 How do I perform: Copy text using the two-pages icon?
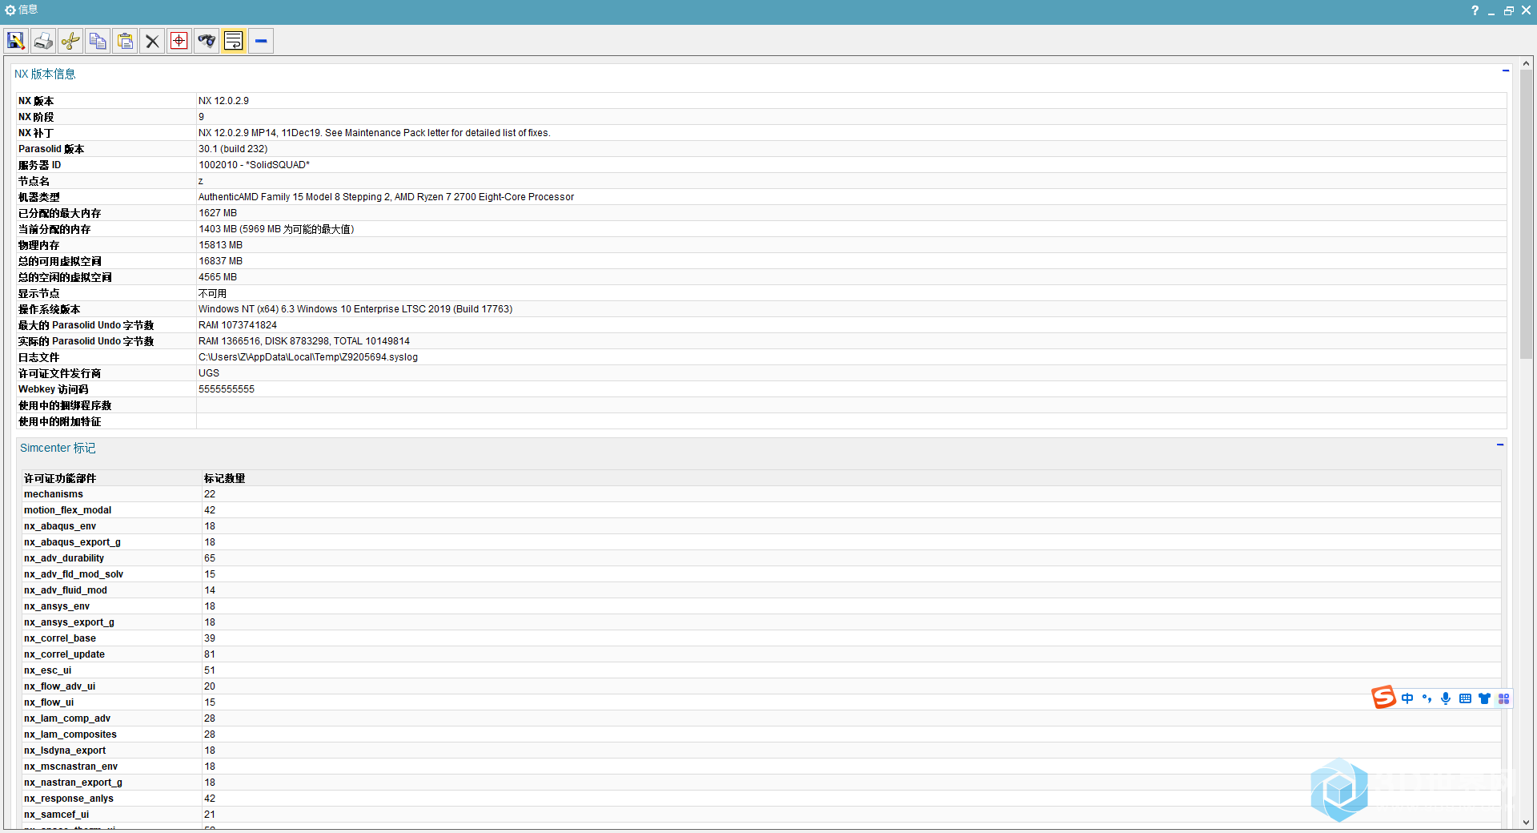coord(98,41)
